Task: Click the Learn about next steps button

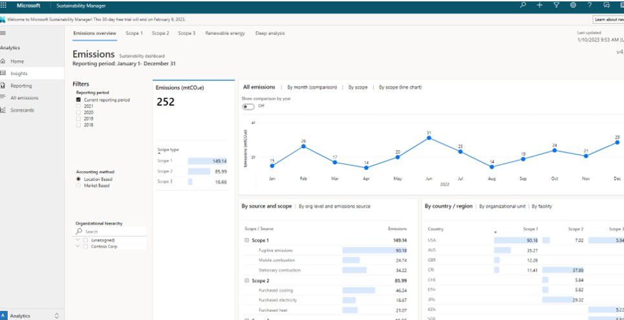Action: (608, 19)
